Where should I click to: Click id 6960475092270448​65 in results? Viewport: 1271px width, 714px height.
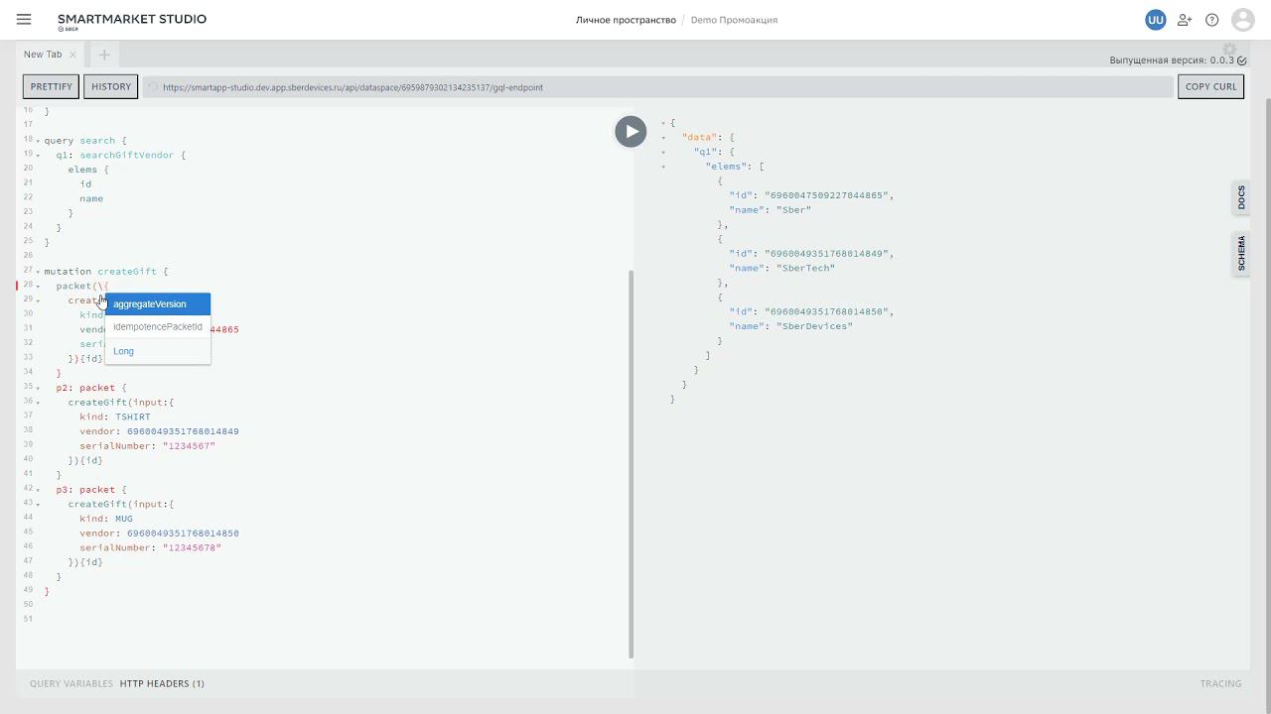pyautogui.click(x=826, y=195)
